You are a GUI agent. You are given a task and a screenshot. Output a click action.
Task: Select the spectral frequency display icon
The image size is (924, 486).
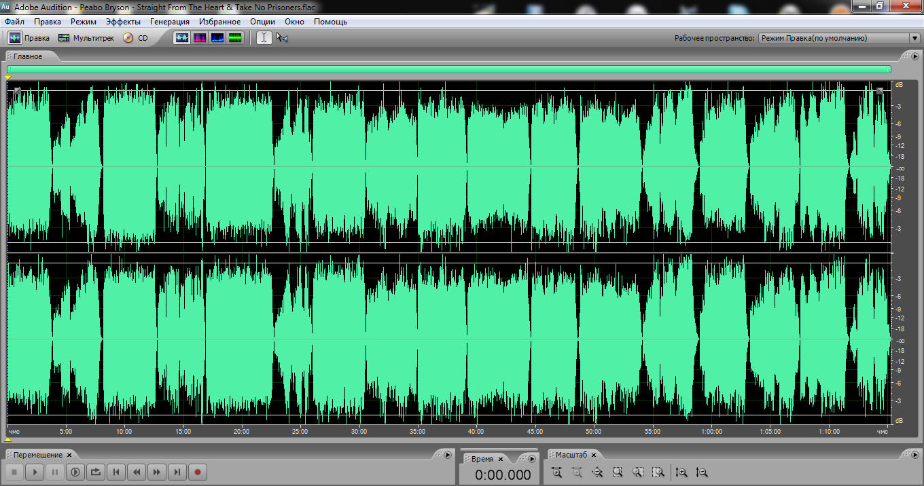tap(200, 38)
